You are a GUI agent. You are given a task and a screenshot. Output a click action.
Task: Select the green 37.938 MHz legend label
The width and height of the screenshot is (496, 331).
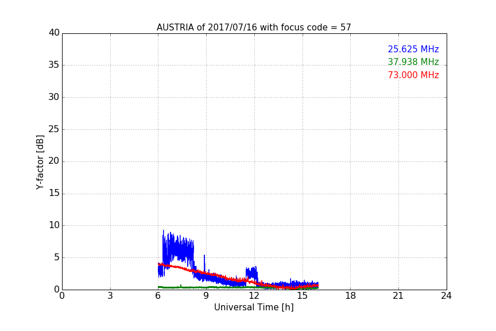pos(413,61)
